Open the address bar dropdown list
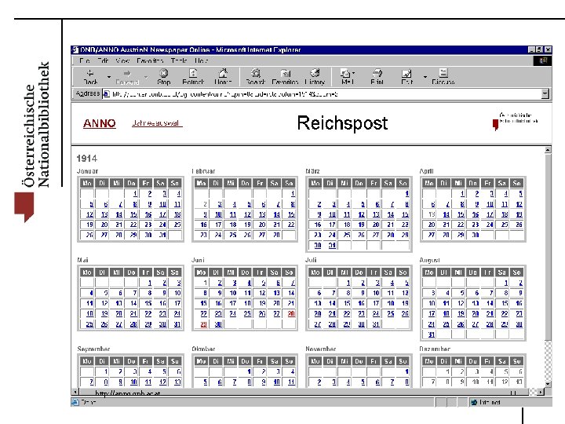This screenshot has width=565, height=424. 545,94
